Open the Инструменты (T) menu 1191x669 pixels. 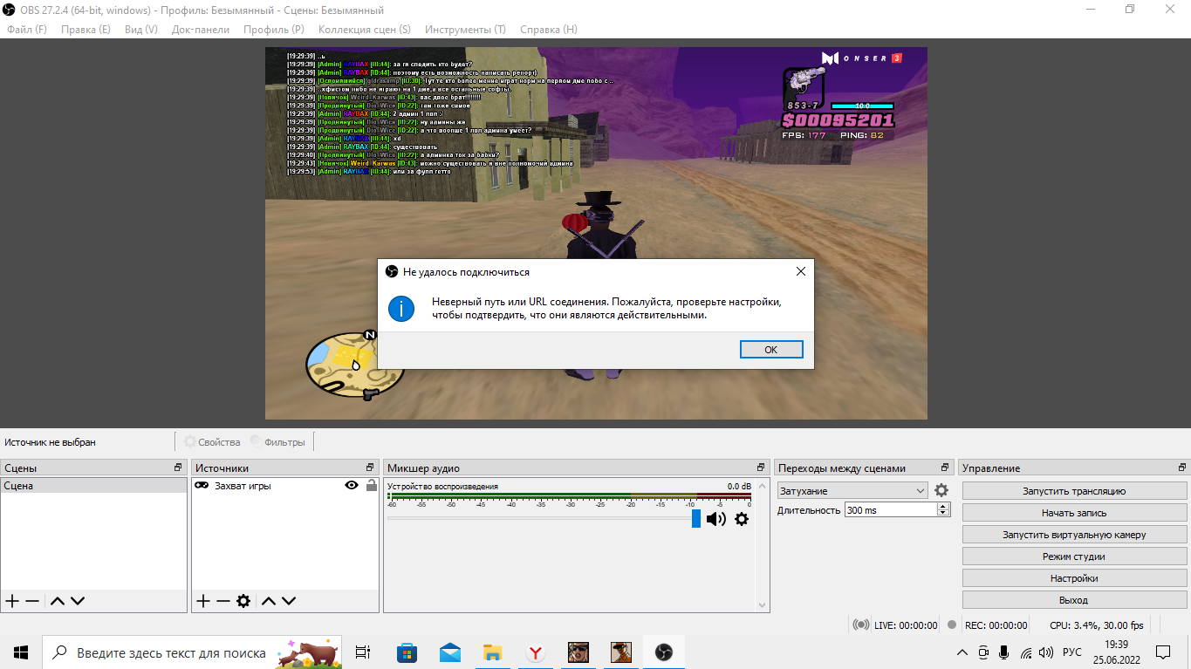pyautogui.click(x=465, y=29)
